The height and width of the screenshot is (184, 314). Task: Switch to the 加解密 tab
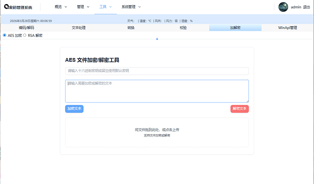pyautogui.click(x=235, y=28)
